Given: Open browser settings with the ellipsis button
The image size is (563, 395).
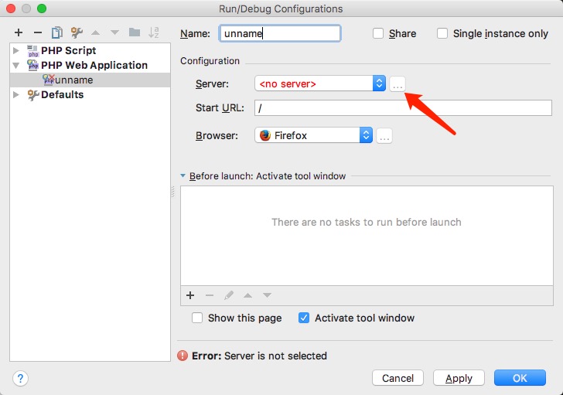Looking at the screenshot, I should (x=384, y=135).
